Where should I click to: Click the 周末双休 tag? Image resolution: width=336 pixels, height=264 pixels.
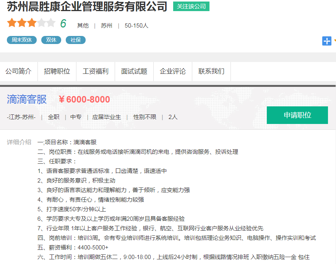(22, 40)
